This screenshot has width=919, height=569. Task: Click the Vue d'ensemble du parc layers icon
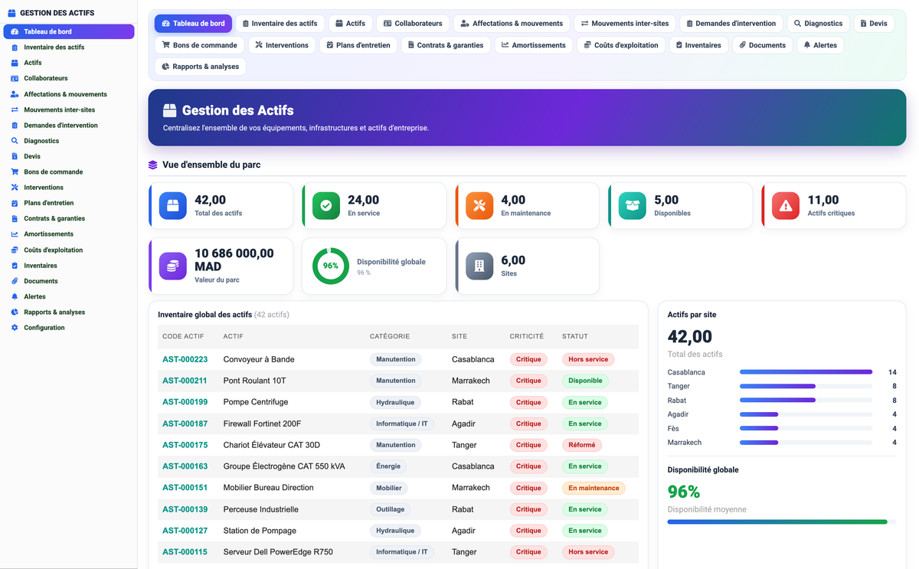point(153,165)
